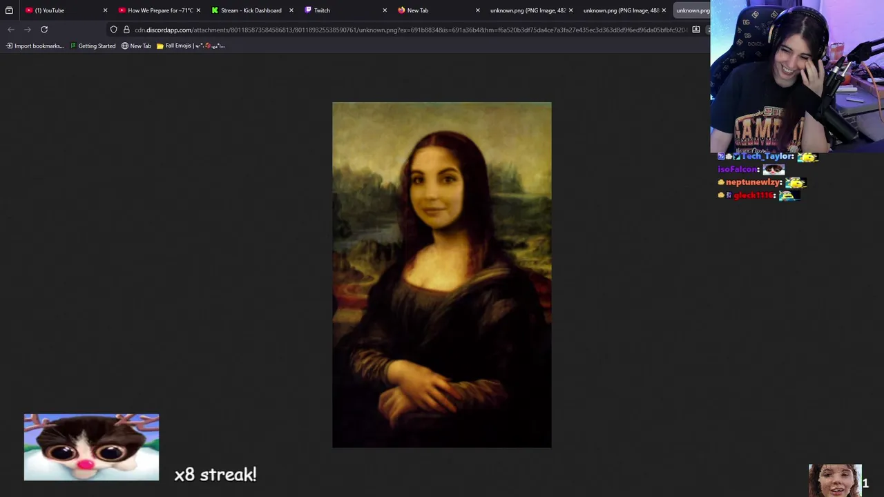Focus the cdn.discordapp.com address bar
The image size is (884, 497).
410,30
